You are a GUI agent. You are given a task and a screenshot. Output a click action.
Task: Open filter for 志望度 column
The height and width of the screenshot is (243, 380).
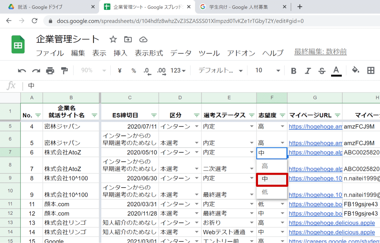[x=282, y=115]
